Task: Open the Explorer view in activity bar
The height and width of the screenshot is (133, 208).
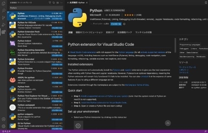Action: (3, 3)
